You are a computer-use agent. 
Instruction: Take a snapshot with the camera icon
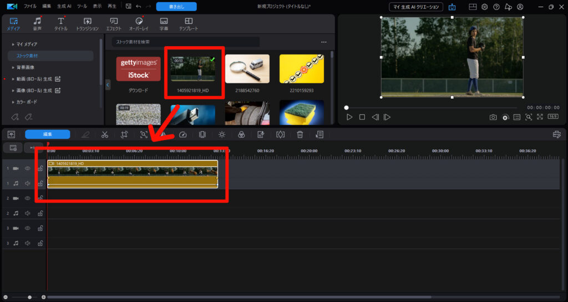pos(493,117)
